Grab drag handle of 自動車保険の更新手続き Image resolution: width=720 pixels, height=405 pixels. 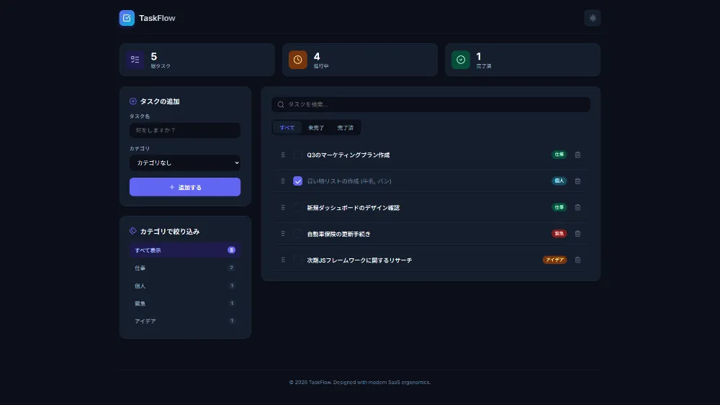[x=283, y=234]
